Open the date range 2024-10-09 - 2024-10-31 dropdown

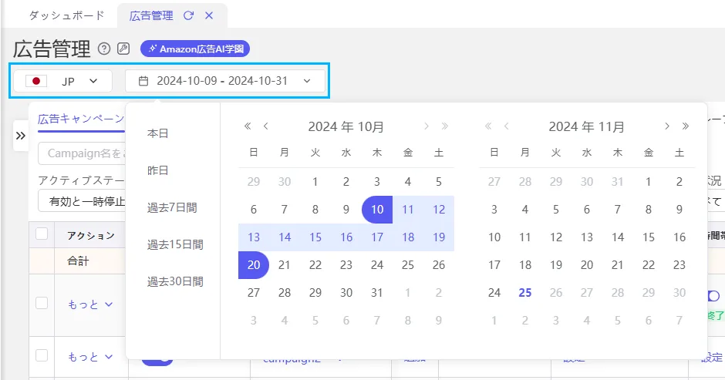[225, 82]
